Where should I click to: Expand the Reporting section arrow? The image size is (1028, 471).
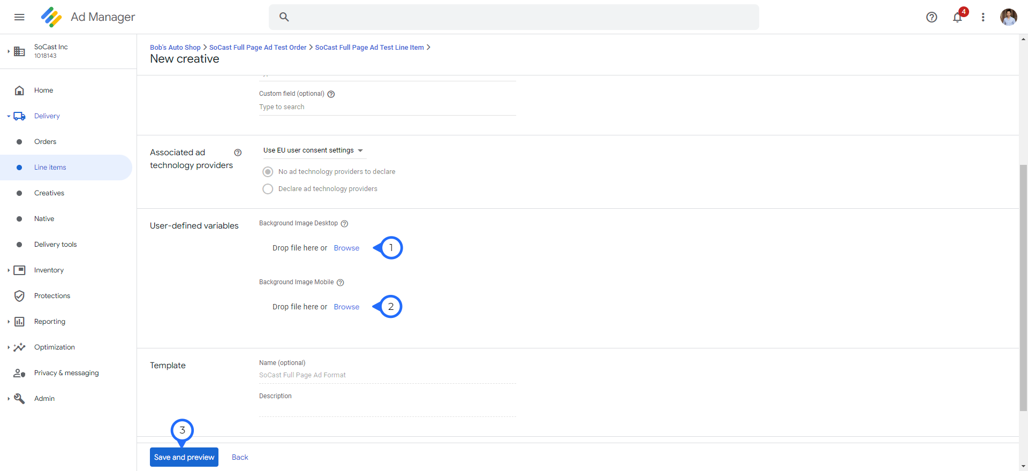[x=9, y=322]
